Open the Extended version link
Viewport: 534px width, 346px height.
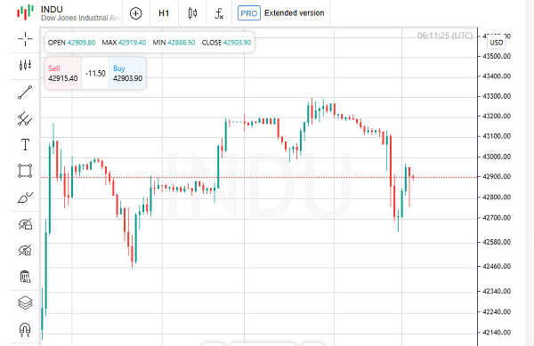[x=295, y=13]
